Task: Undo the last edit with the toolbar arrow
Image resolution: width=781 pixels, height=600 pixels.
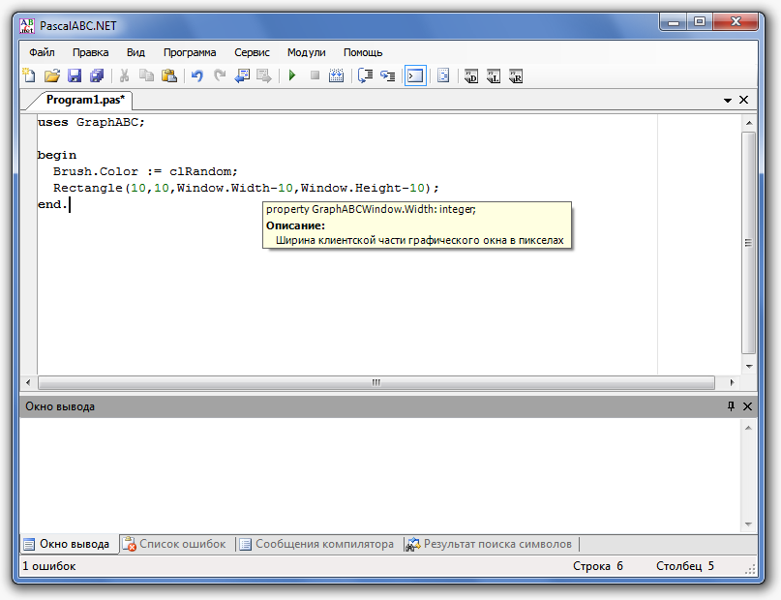Action: click(197, 75)
